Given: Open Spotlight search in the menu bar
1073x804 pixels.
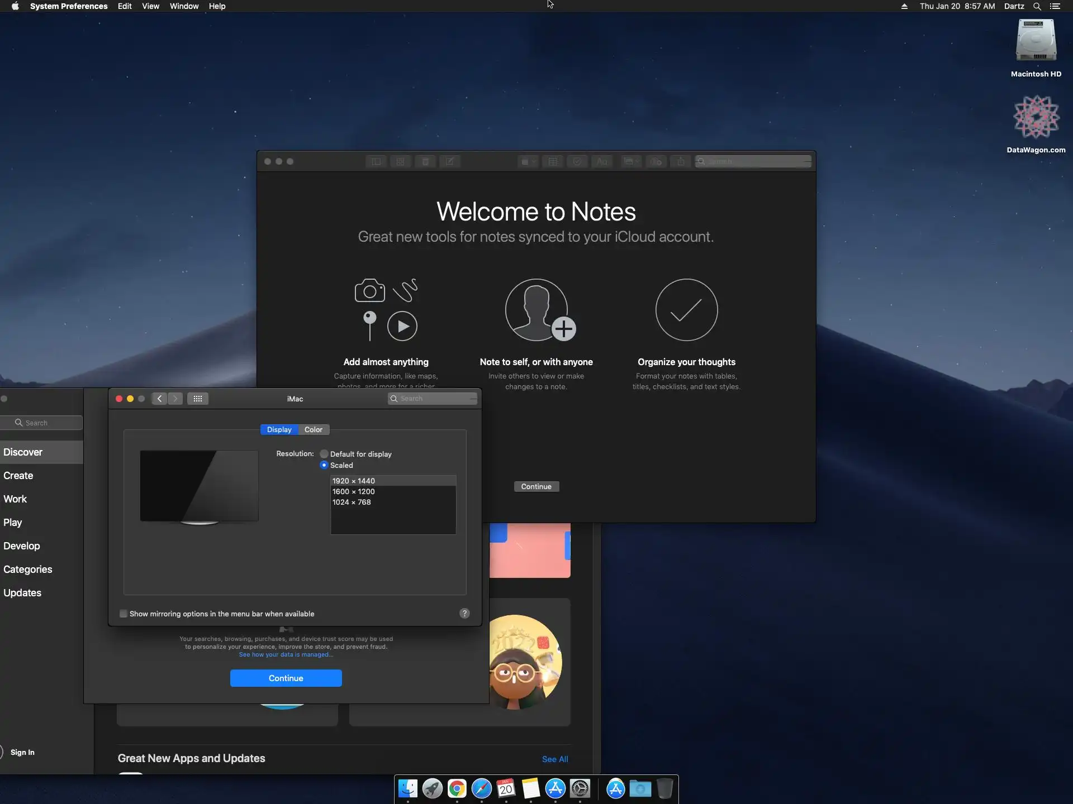Looking at the screenshot, I should click(x=1037, y=6).
